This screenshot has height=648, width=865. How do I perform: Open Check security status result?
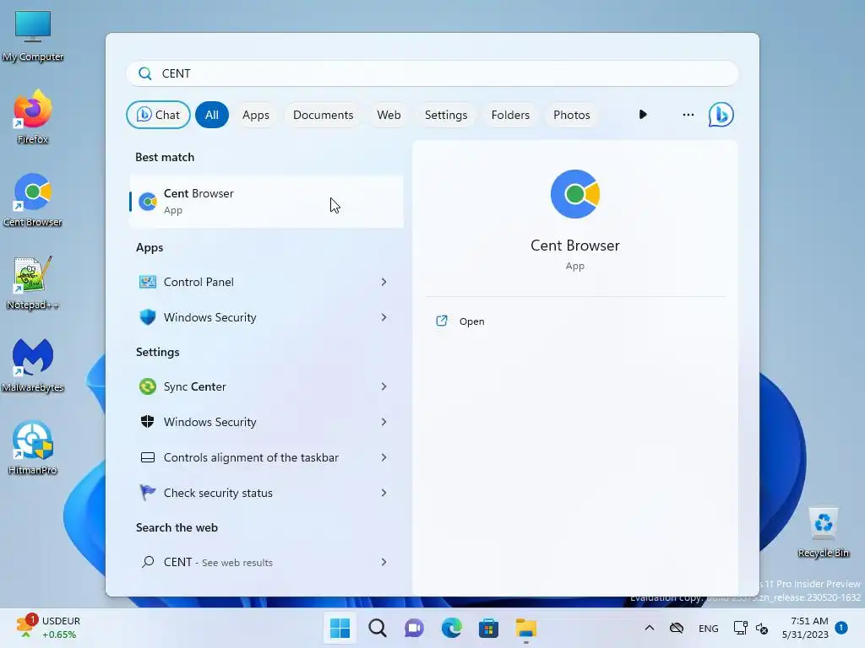(x=266, y=493)
